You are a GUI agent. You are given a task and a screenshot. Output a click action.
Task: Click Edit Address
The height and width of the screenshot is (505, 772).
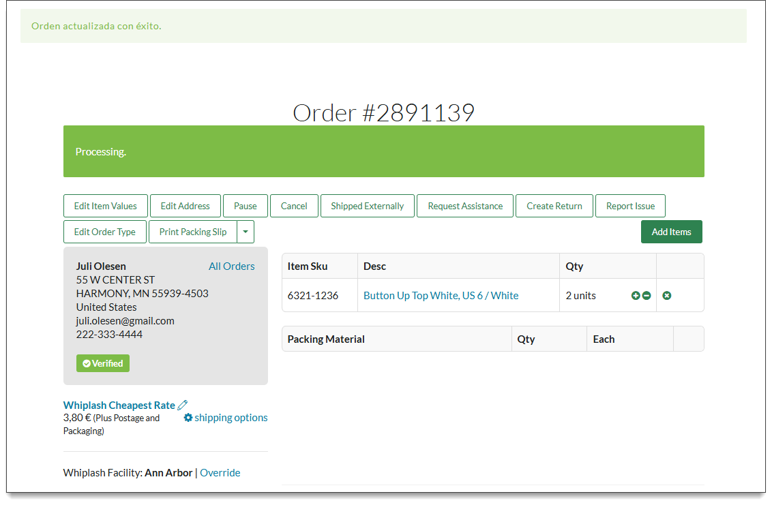pos(185,206)
